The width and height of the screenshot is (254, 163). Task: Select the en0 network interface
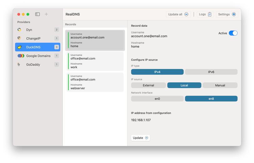157,99
